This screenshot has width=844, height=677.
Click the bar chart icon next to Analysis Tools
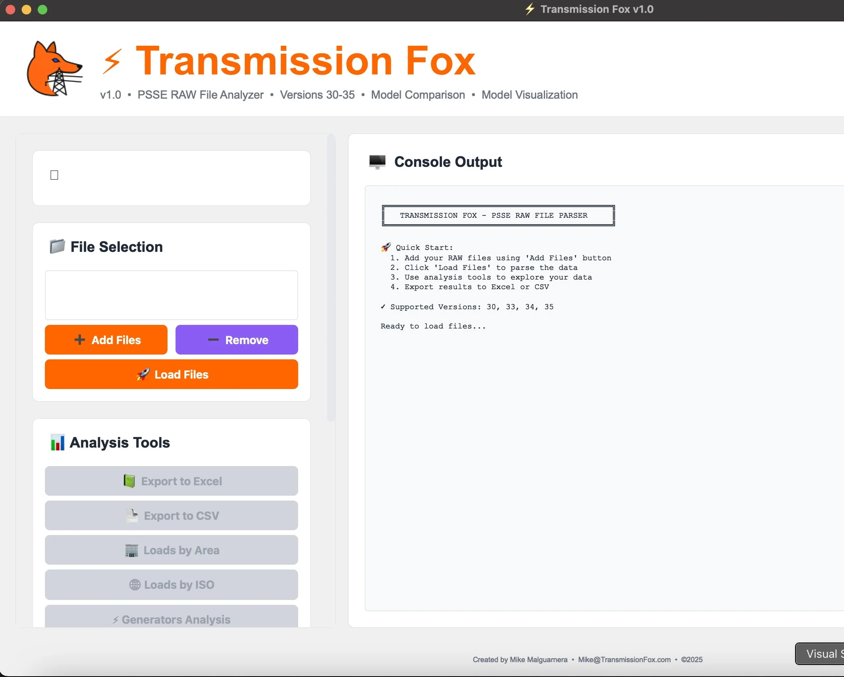pyautogui.click(x=58, y=442)
